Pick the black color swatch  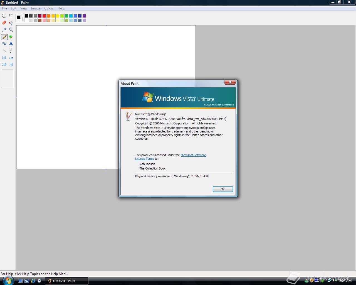[26, 16]
